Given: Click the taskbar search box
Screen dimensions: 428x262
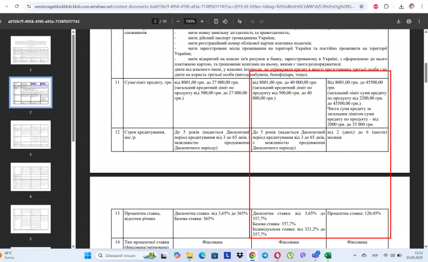Looking at the screenshot, I should (x=127, y=255).
